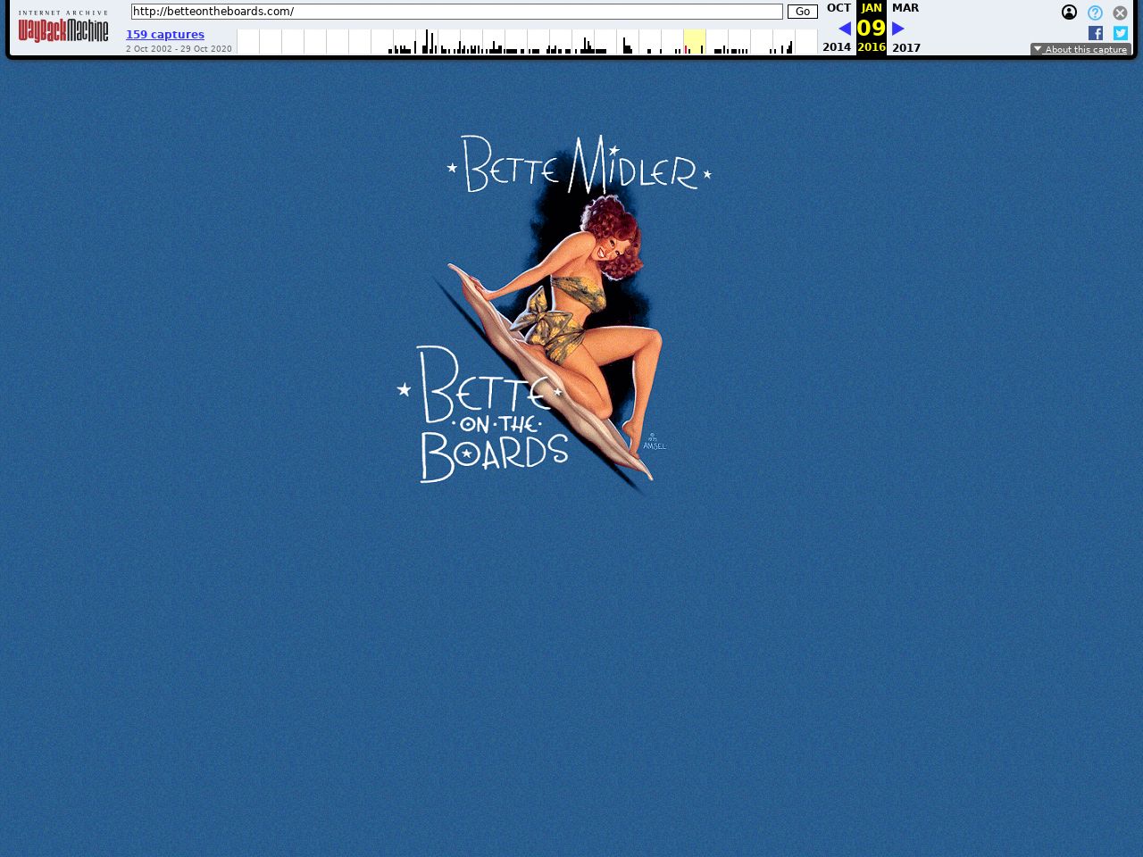1143x857 pixels.
Task: Click the Wayback Machine logo
Action: (x=63, y=29)
